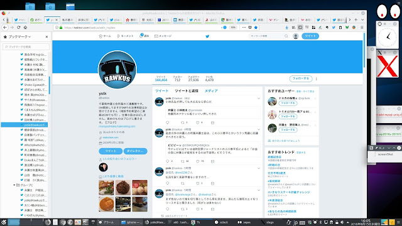Open first tweet's dropdown chevron

click(259, 99)
